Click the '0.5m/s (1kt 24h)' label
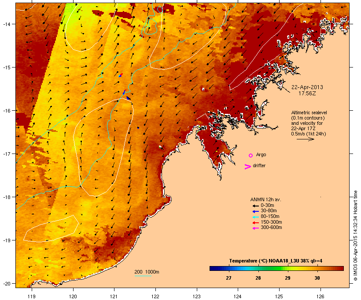The width and height of the screenshot is (361, 300). [309, 134]
